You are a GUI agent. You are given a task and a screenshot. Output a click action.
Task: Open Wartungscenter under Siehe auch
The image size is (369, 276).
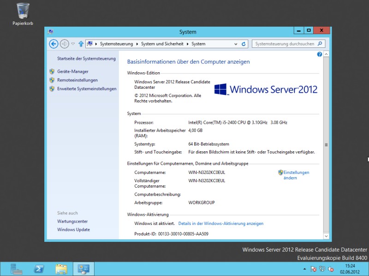(72, 221)
